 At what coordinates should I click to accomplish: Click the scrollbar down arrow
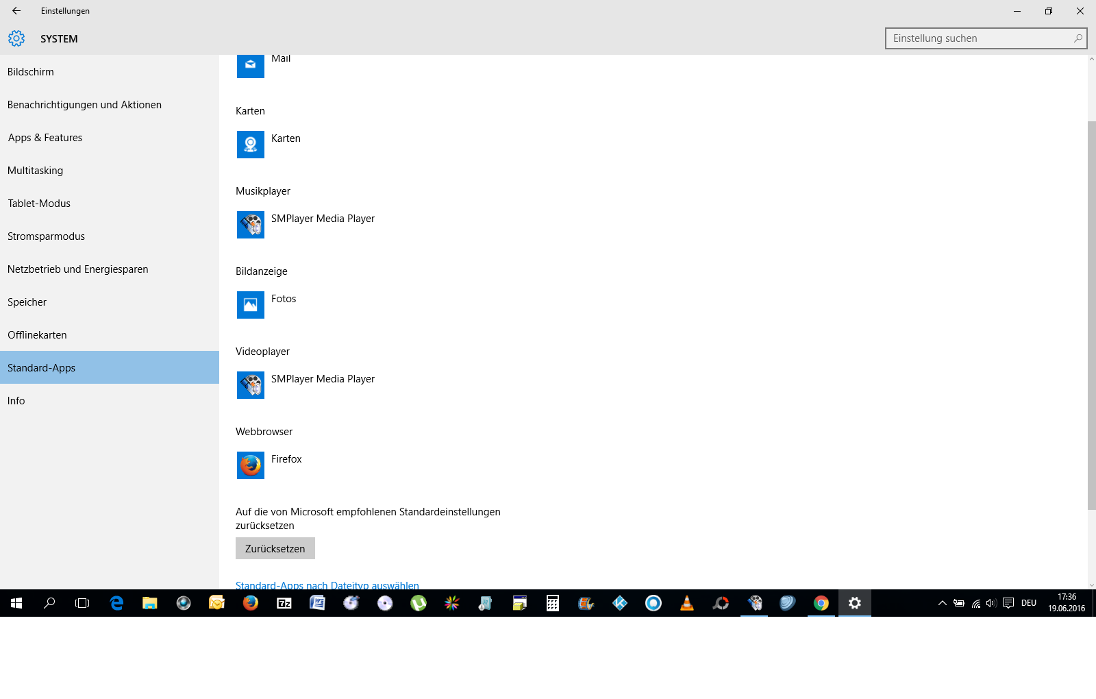1092,585
